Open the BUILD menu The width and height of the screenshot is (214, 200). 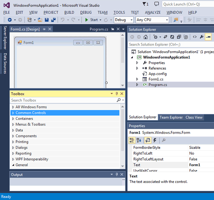(69, 12)
